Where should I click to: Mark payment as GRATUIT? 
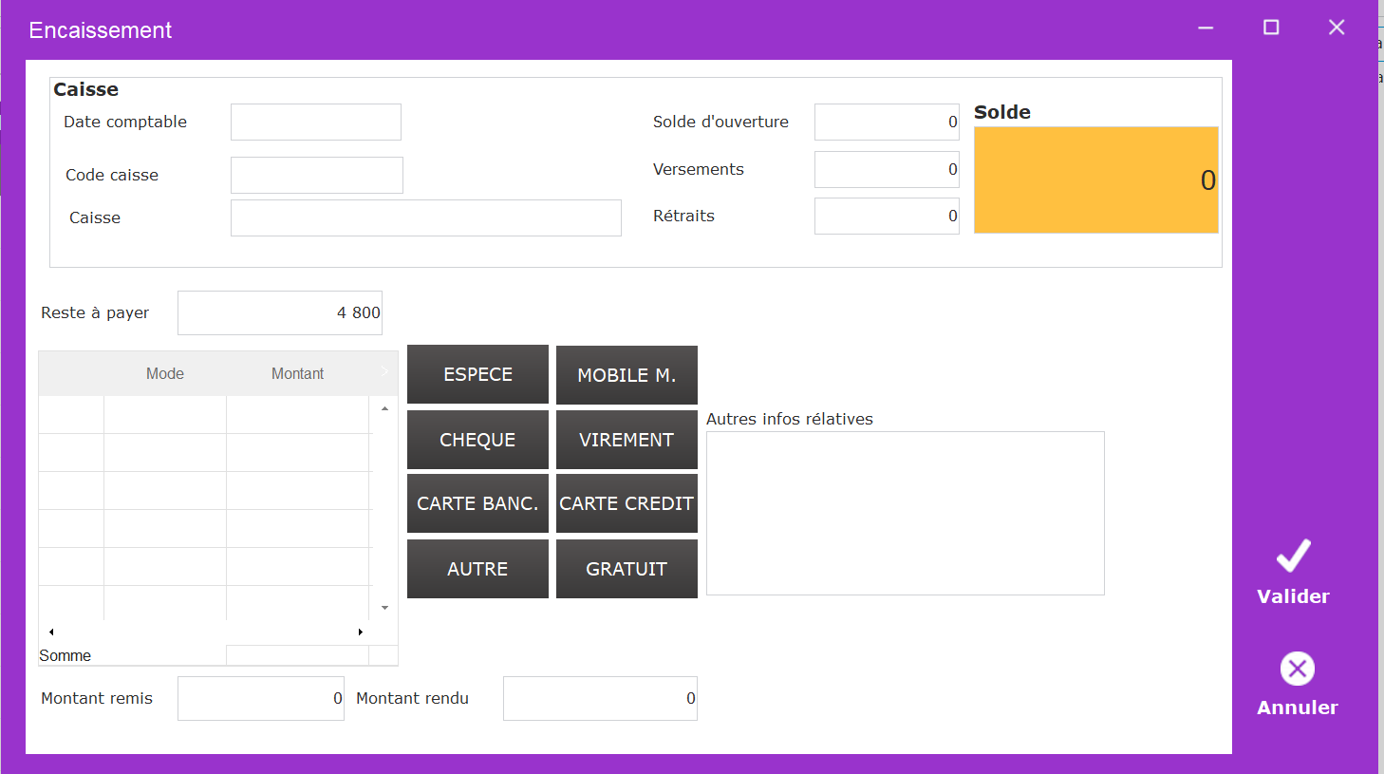point(627,569)
